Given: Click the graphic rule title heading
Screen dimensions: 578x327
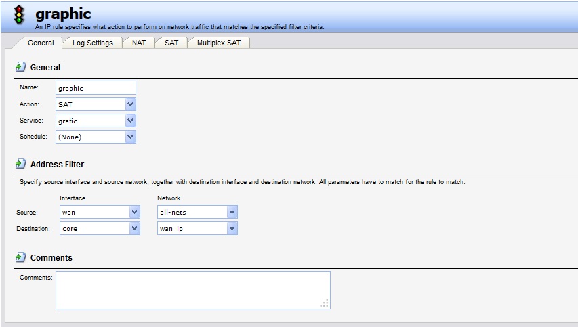Looking at the screenshot, I should (63, 14).
